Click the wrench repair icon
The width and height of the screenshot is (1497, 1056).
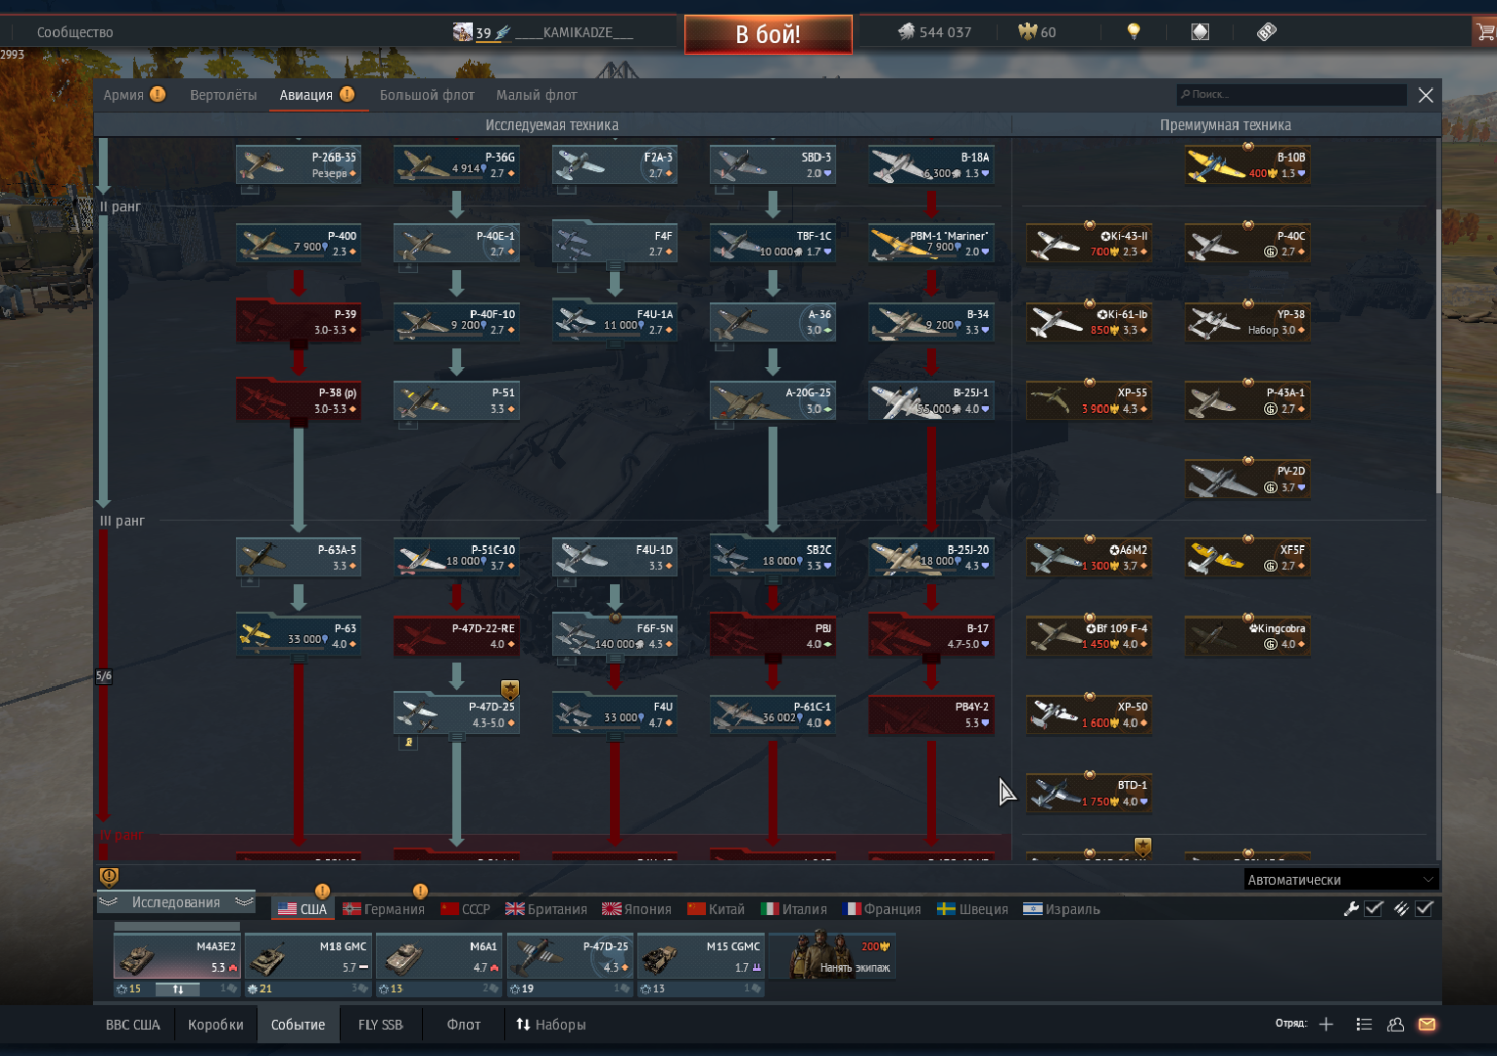[x=1351, y=908]
